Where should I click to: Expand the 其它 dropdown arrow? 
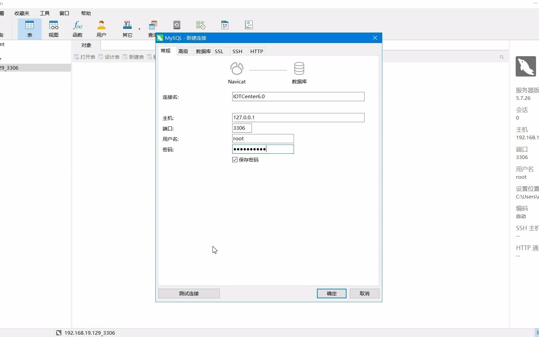[139, 29]
